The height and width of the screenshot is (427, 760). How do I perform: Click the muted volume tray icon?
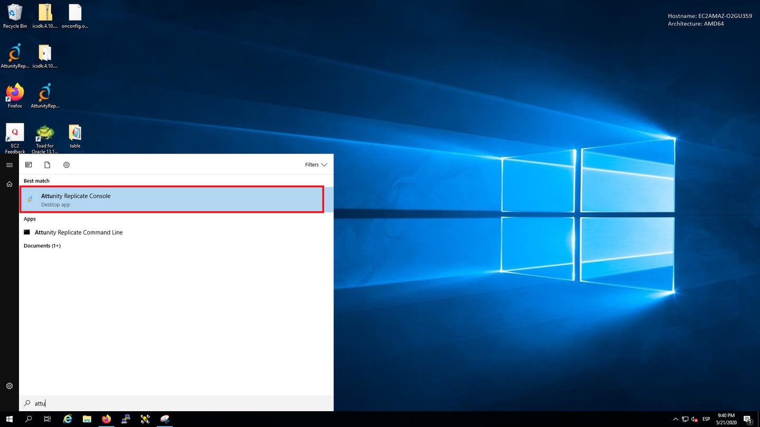coord(695,419)
